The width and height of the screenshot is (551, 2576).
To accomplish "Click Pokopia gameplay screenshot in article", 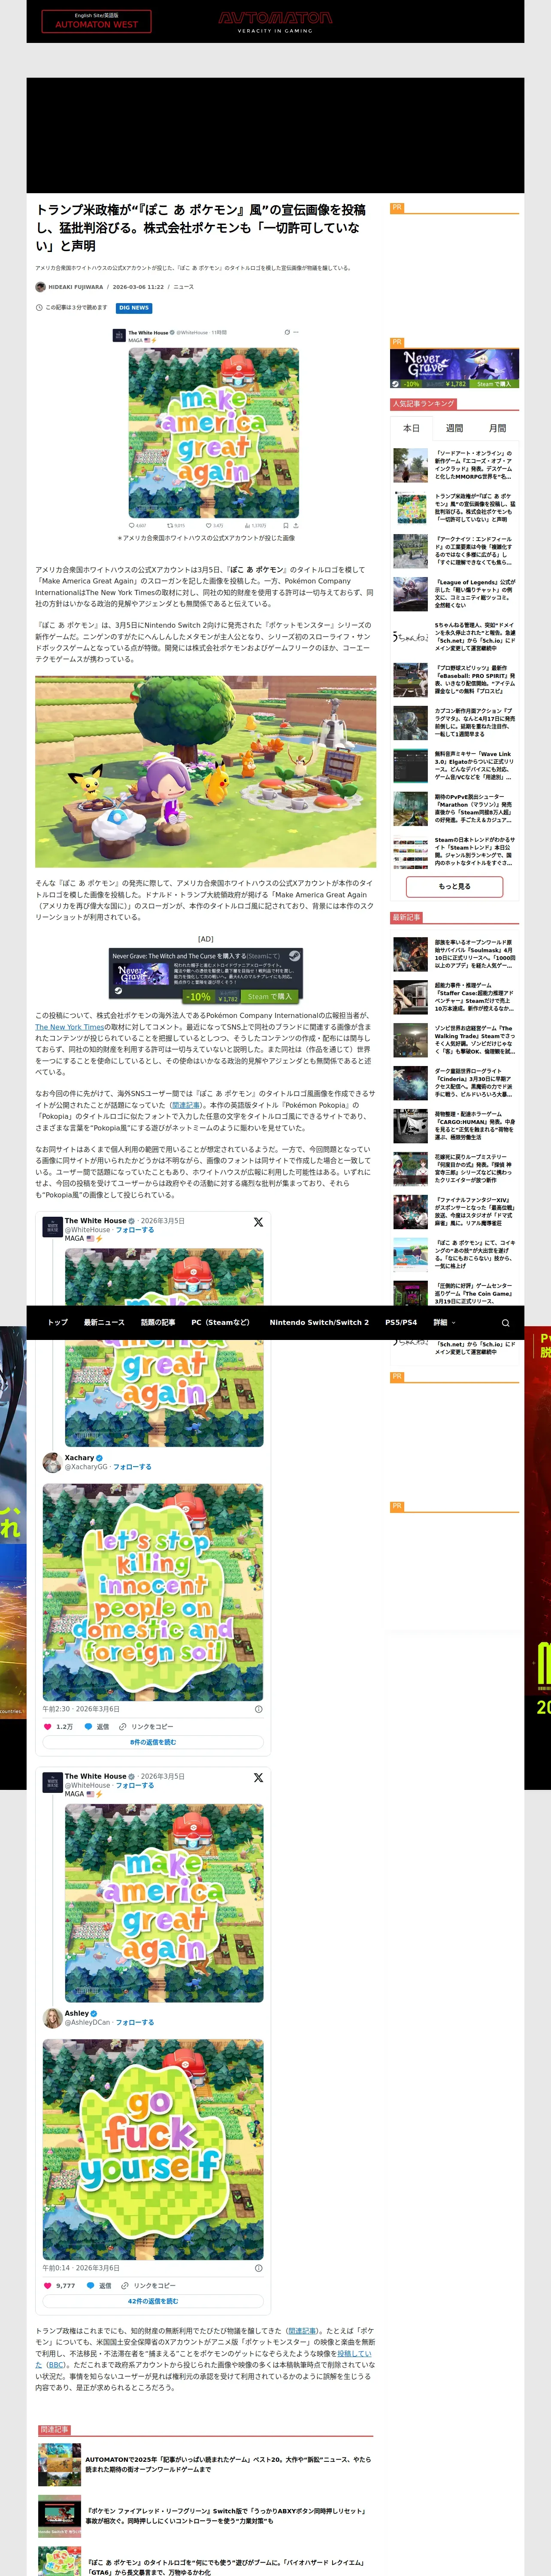I will [x=205, y=772].
